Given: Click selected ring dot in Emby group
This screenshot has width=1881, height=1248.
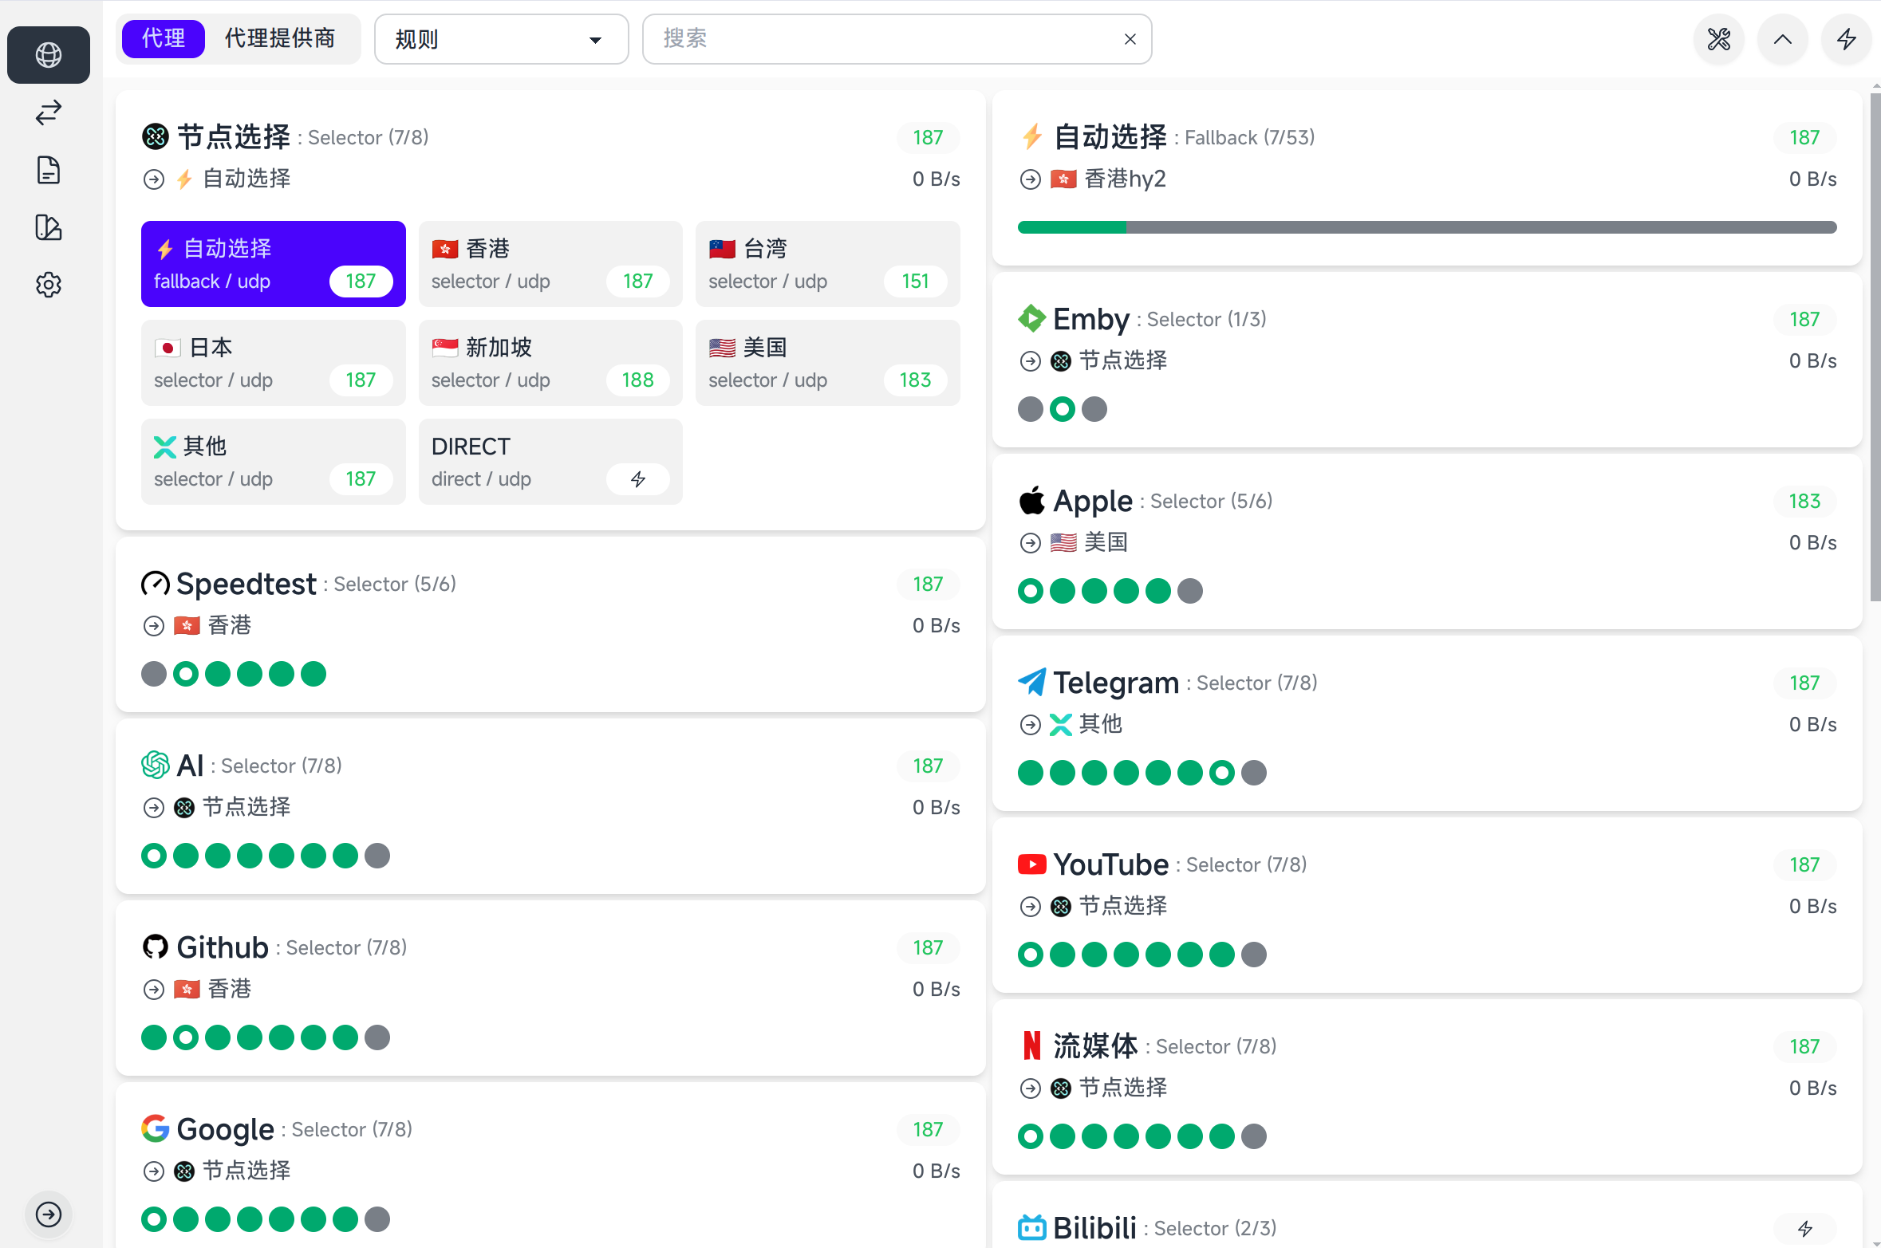Looking at the screenshot, I should point(1063,409).
